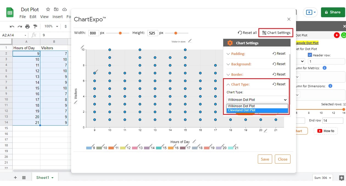This screenshot has width=346, height=186.
Task: Click the End row input field
Action: pos(333,121)
